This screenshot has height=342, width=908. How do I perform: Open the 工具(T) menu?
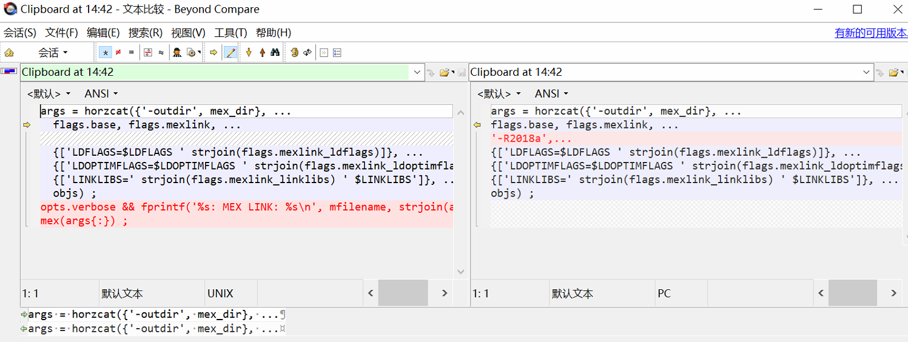tap(230, 33)
